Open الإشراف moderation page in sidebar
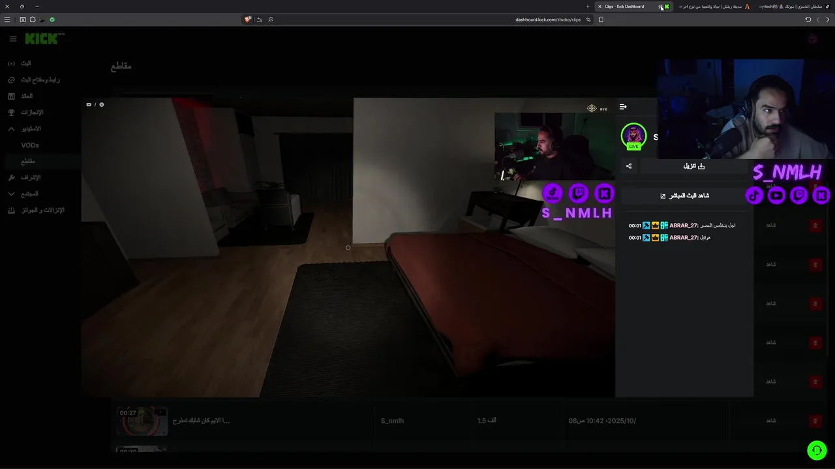Screen dimensions: 835x469 click(x=31, y=177)
